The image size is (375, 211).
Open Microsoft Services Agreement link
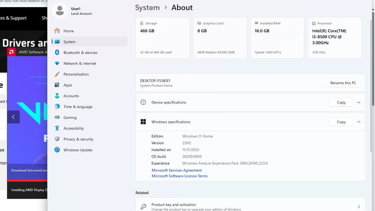(x=176, y=170)
